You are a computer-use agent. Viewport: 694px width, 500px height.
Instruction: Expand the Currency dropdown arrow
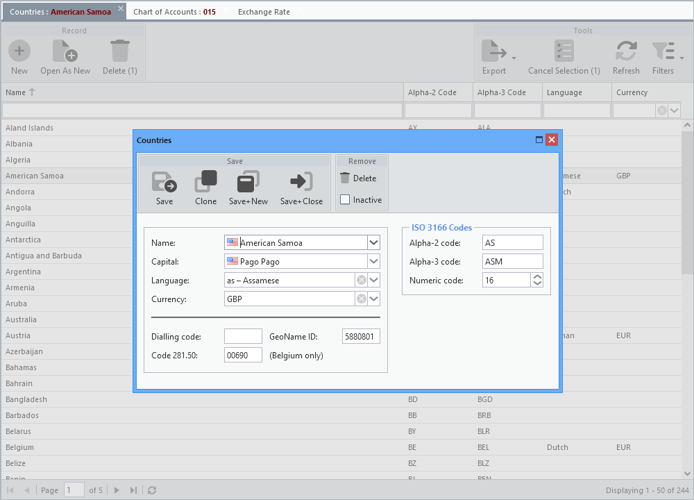[x=373, y=299]
